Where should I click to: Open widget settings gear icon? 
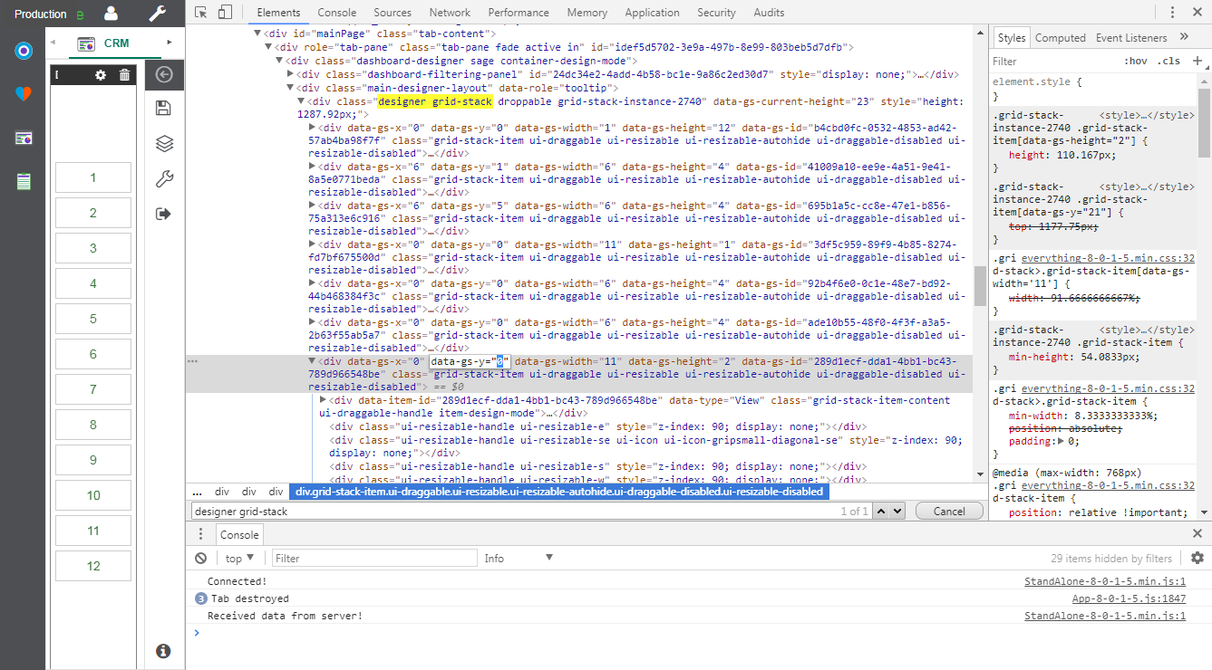coord(101,74)
